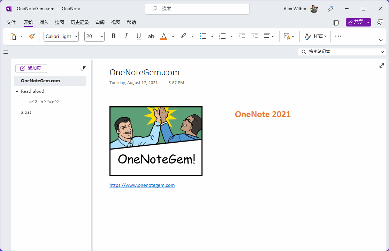Viewport: 389px width, 251px height.
Task: Switch to the 绘图 ribbon tab
Action: pyautogui.click(x=59, y=22)
